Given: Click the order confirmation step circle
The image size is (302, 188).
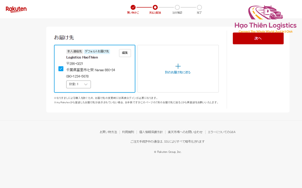Looking at the screenshot, I should [x=177, y=7].
